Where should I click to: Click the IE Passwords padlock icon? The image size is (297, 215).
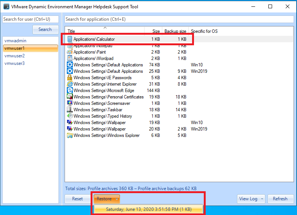click(70, 78)
